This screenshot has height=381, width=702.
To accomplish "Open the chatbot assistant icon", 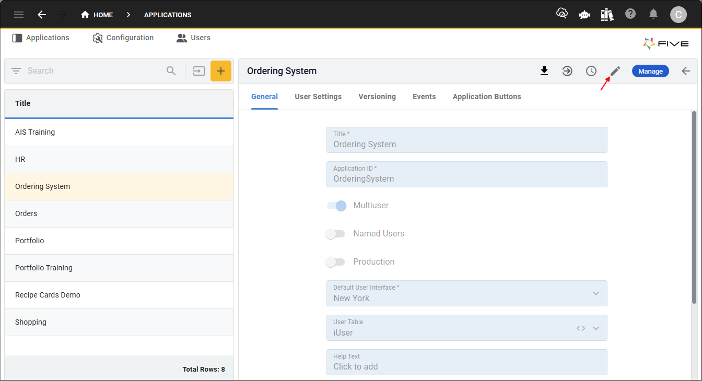I will tap(584, 15).
